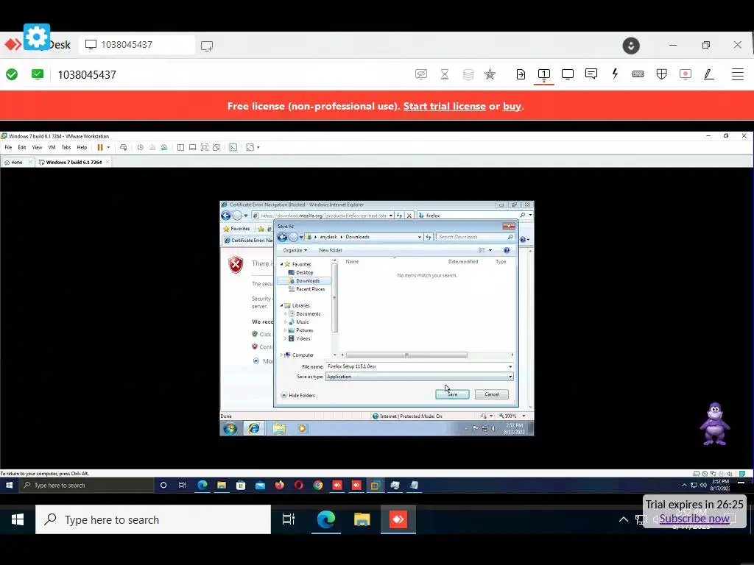Click Internet Explorer on Windows 7 taskbar
The height and width of the screenshot is (565, 754).
click(x=254, y=429)
